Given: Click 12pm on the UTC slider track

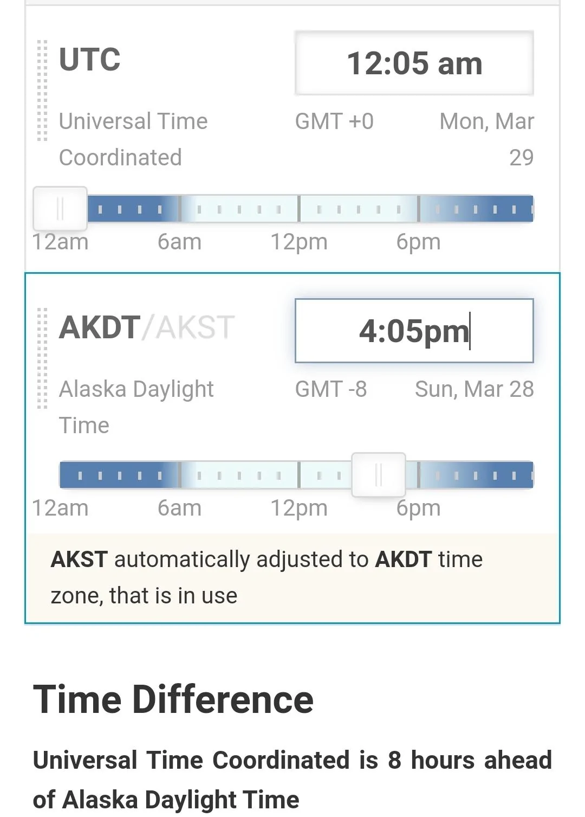Looking at the screenshot, I should 299,209.
